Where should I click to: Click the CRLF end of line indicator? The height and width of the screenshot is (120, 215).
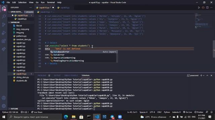click(159, 112)
